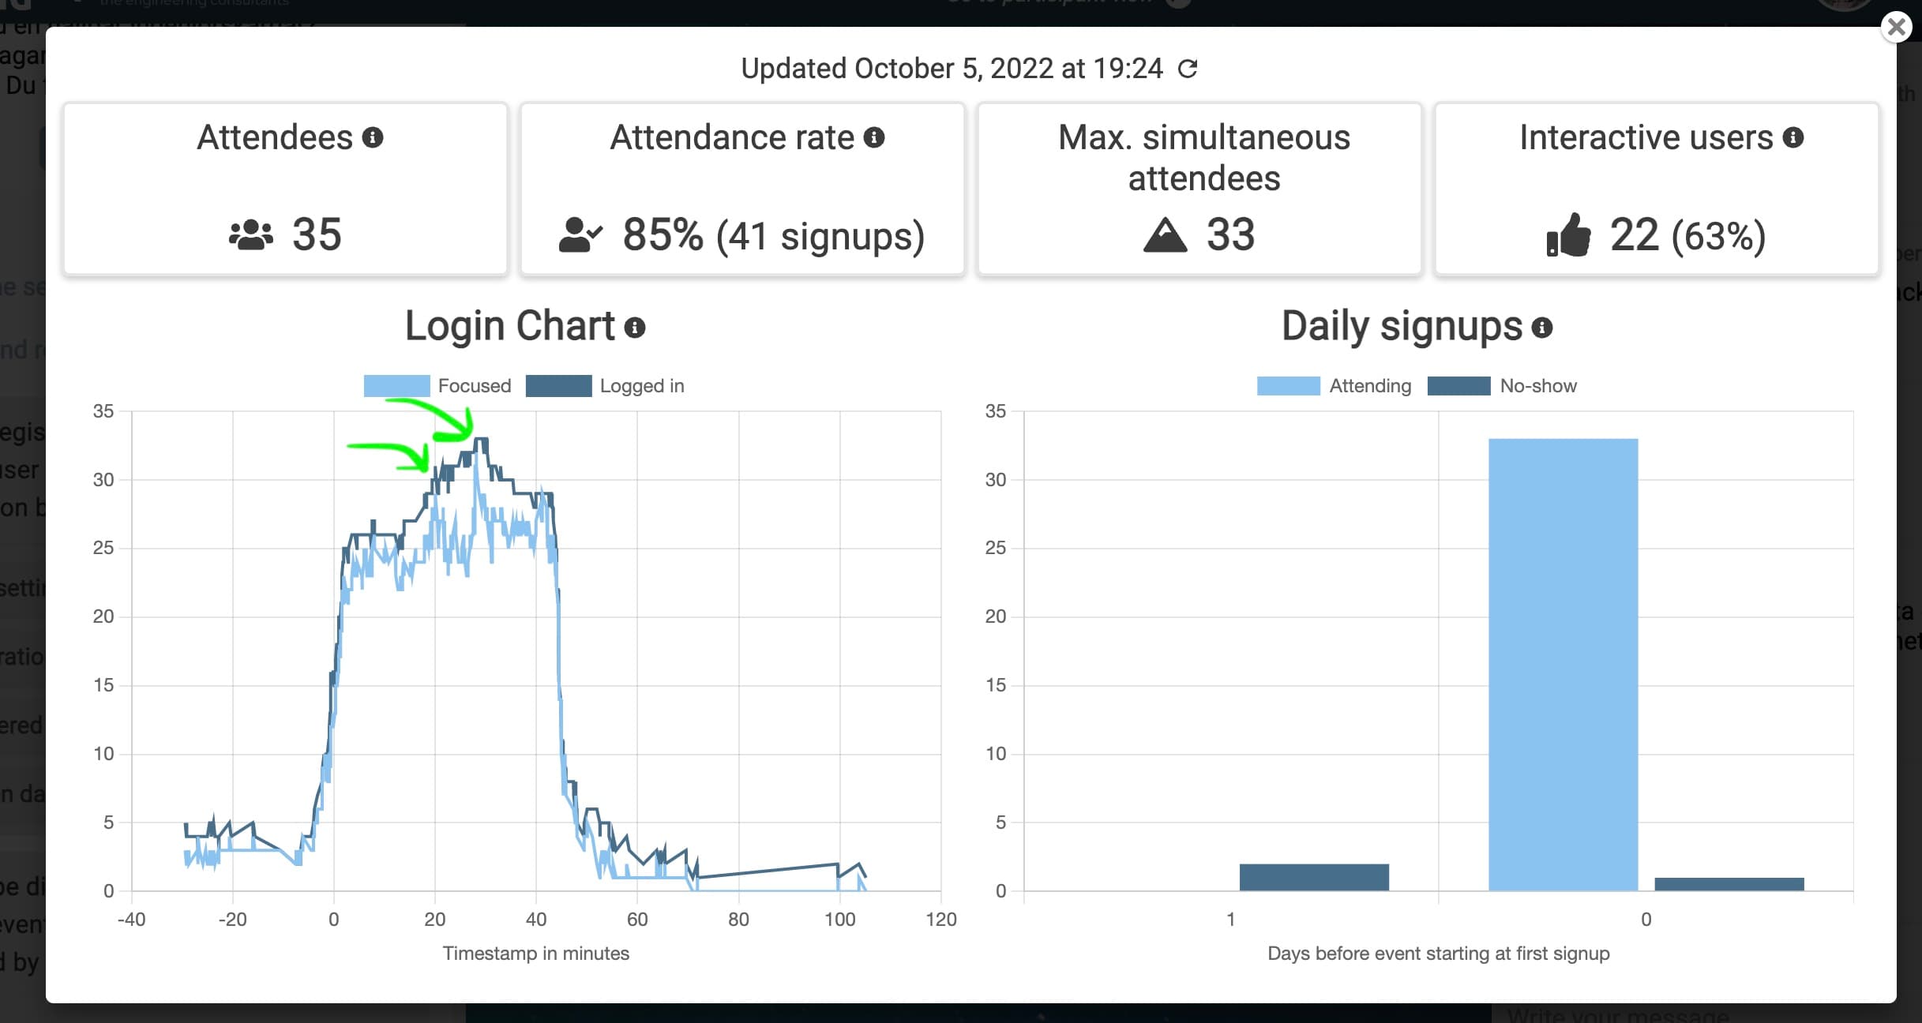Open the Login Chart info tooltip icon
1922x1023 pixels.
635,328
